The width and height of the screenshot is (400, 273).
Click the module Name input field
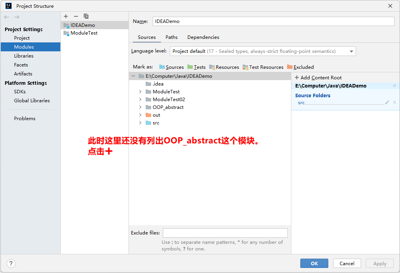click(x=273, y=21)
